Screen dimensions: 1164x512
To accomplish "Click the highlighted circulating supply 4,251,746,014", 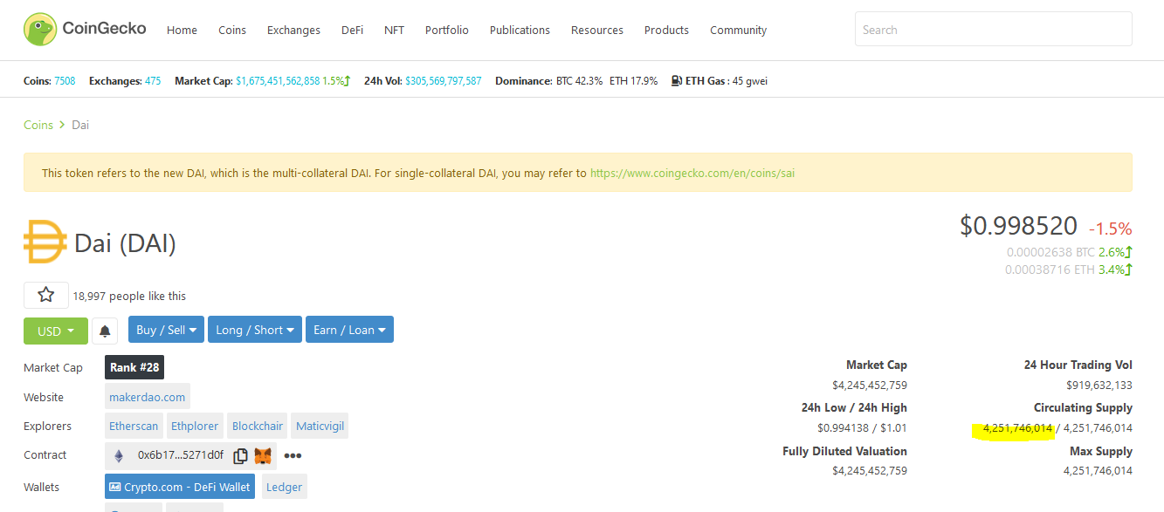I will (1017, 427).
